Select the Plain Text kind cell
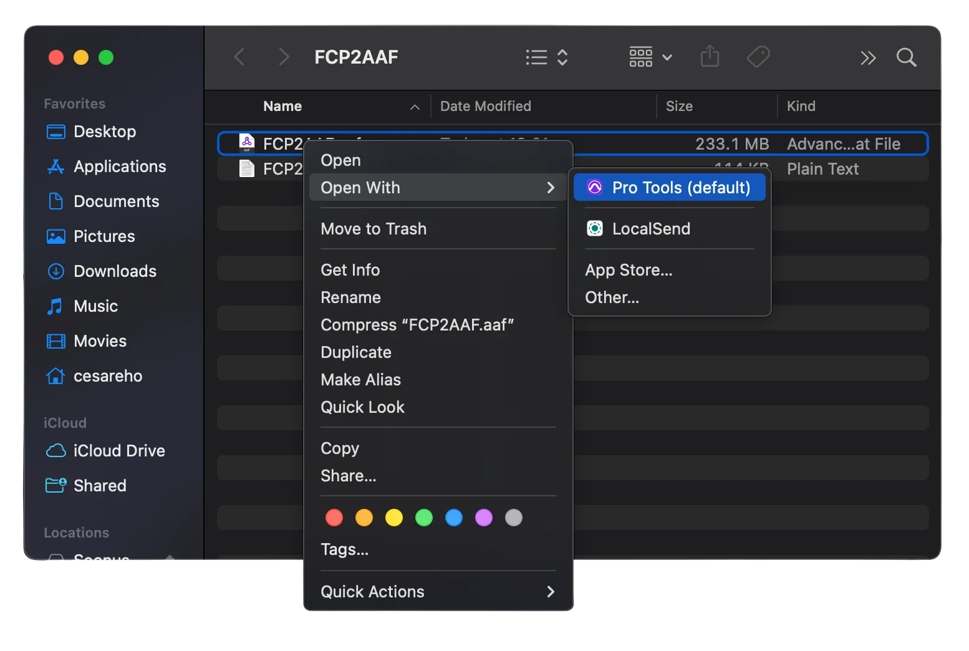The image size is (969, 651). [x=822, y=169]
